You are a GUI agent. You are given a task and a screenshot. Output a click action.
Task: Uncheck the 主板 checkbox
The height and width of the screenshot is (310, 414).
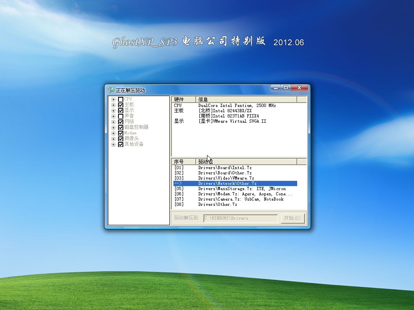click(x=120, y=105)
